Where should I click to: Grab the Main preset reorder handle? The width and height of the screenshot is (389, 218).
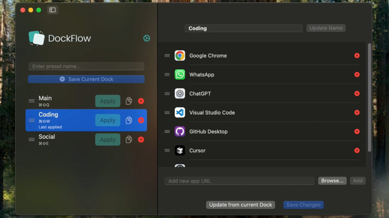31,101
